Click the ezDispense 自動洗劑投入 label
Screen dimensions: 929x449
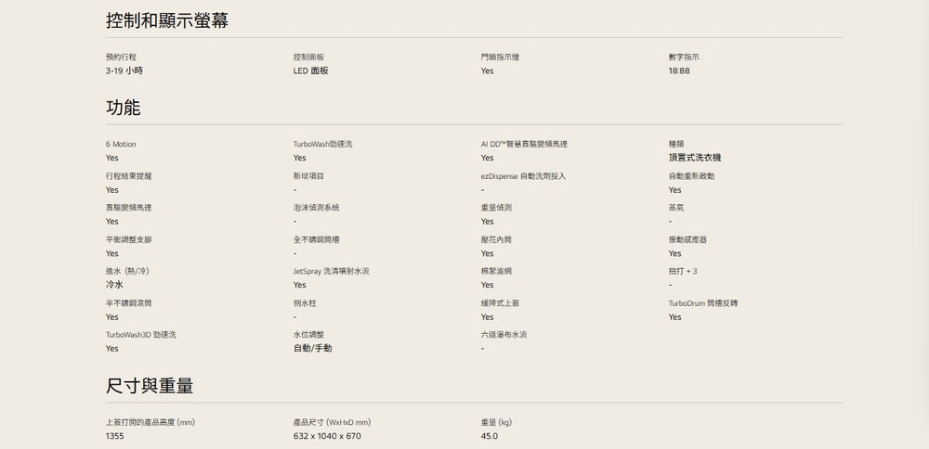(x=523, y=176)
